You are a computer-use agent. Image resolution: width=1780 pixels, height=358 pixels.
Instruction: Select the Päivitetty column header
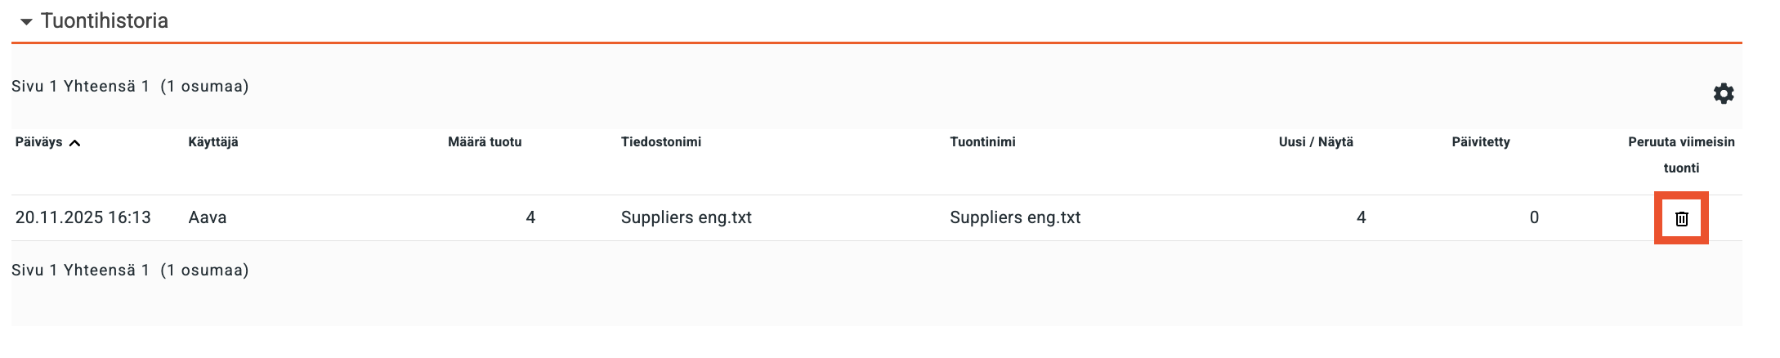pyautogui.click(x=1481, y=142)
